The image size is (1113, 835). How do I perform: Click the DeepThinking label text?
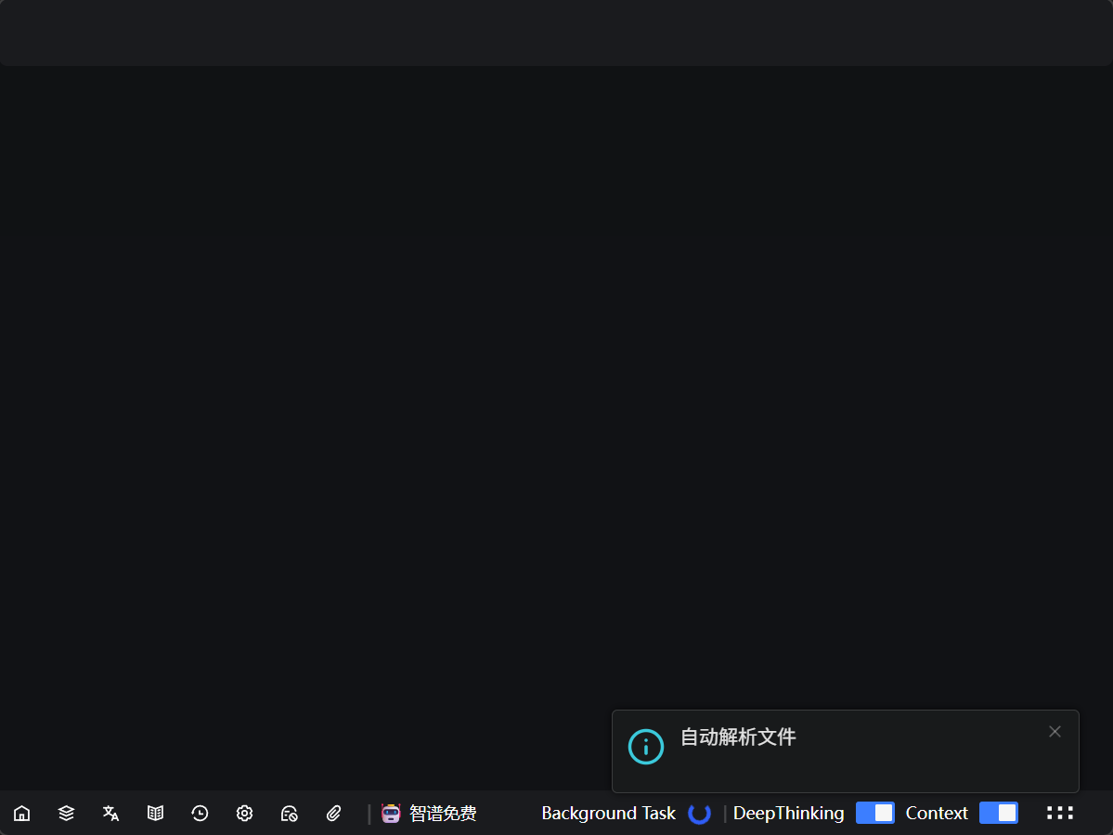tap(788, 814)
